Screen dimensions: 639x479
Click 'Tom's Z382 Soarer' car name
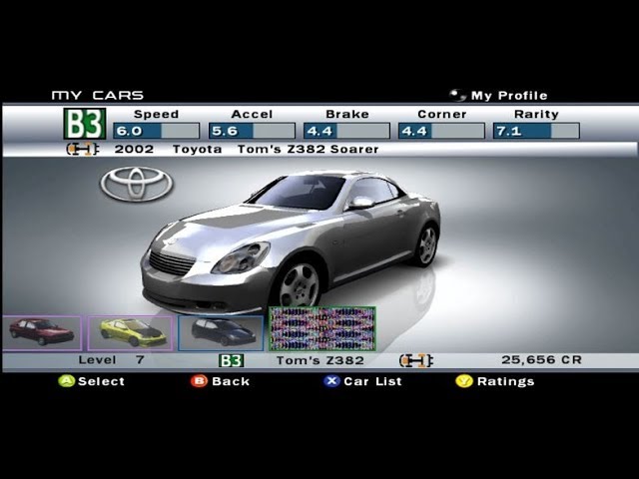pyautogui.click(x=309, y=149)
